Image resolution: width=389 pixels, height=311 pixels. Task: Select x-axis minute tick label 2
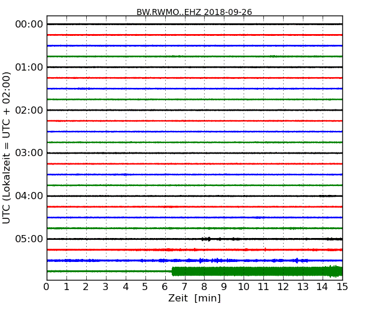[86, 287]
